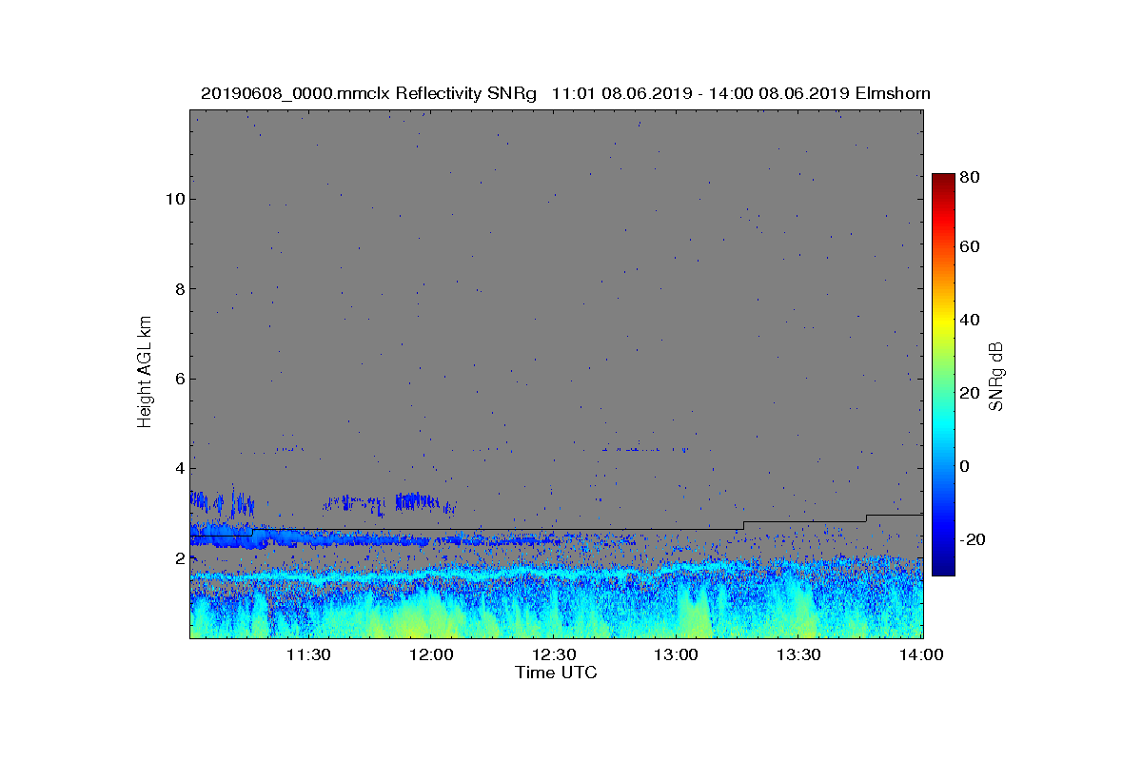Click the 'Height AGL km' y-axis label
This screenshot has height=761, width=1142.
145,374
